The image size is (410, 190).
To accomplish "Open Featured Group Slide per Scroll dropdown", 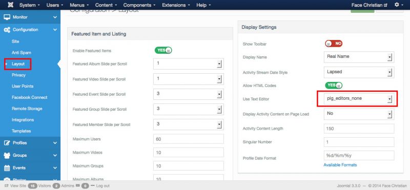I will (x=189, y=109).
